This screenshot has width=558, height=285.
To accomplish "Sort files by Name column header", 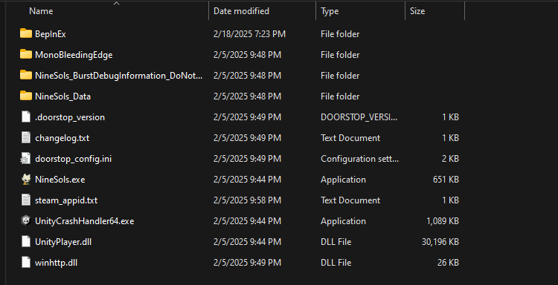I will point(41,11).
